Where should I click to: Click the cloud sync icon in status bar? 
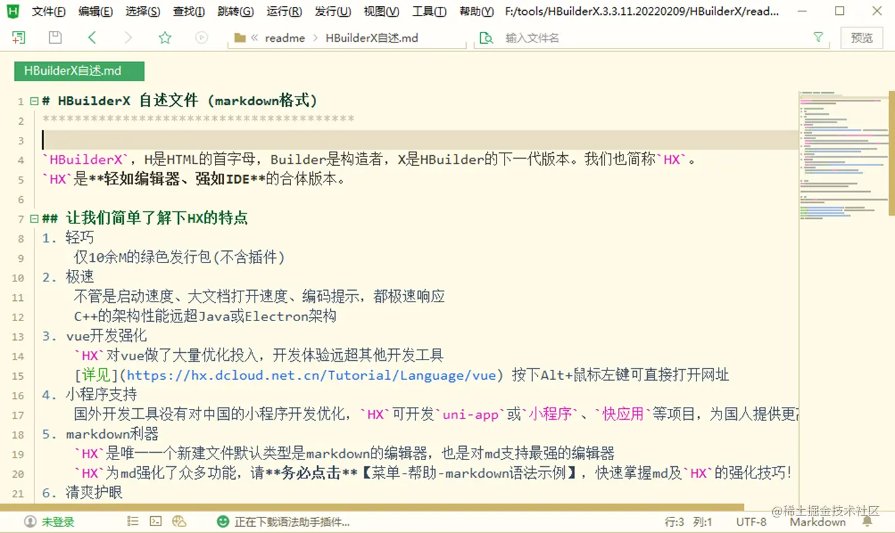[x=179, y=521]
